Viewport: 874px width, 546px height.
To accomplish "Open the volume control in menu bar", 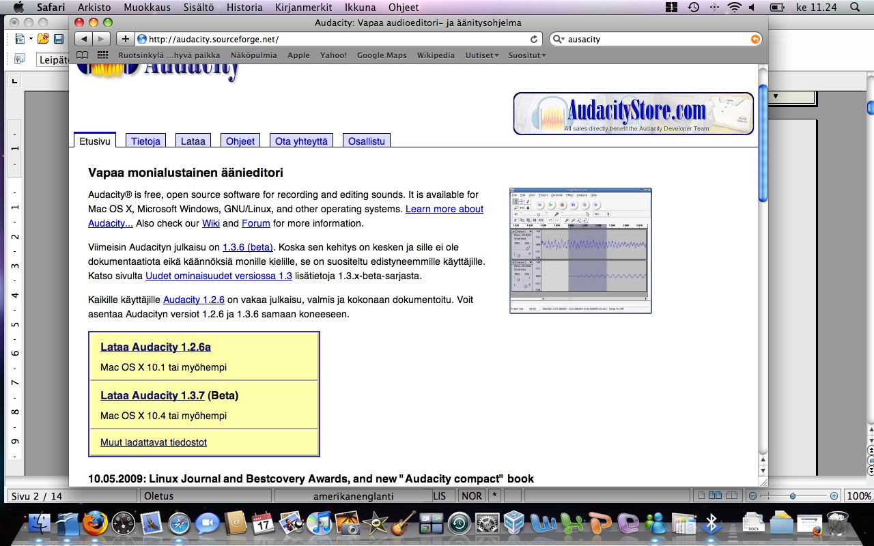I will click(x=752, y=8).
